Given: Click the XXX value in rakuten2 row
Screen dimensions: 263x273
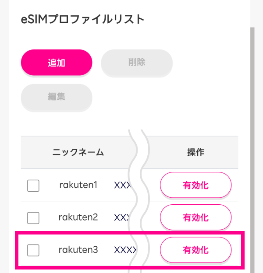Looking at the screenshot, I should [121, 217].
